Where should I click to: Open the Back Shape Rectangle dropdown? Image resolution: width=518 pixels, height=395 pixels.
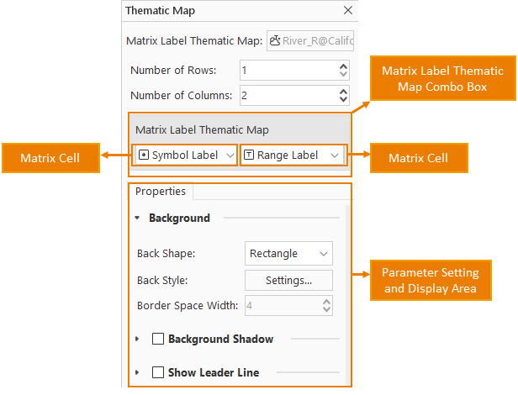(x=324, y=254)
